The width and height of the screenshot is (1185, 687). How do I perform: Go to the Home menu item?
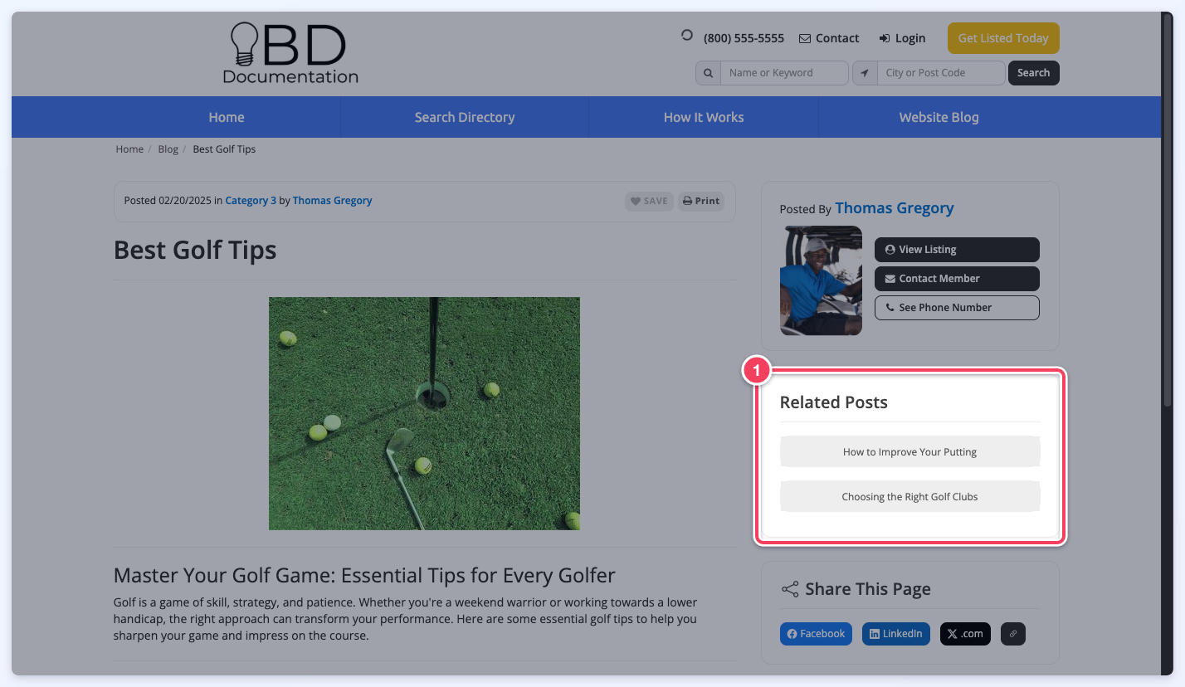tap(227, 117)
